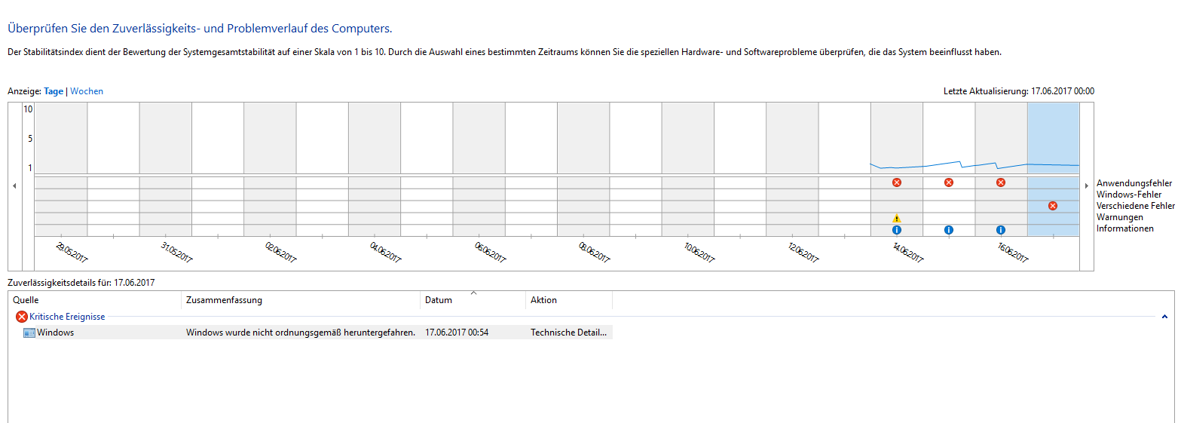Select the highlighted 17.06.2017 day column
Screen dimensions: 1181x423
click(1053, 169)
